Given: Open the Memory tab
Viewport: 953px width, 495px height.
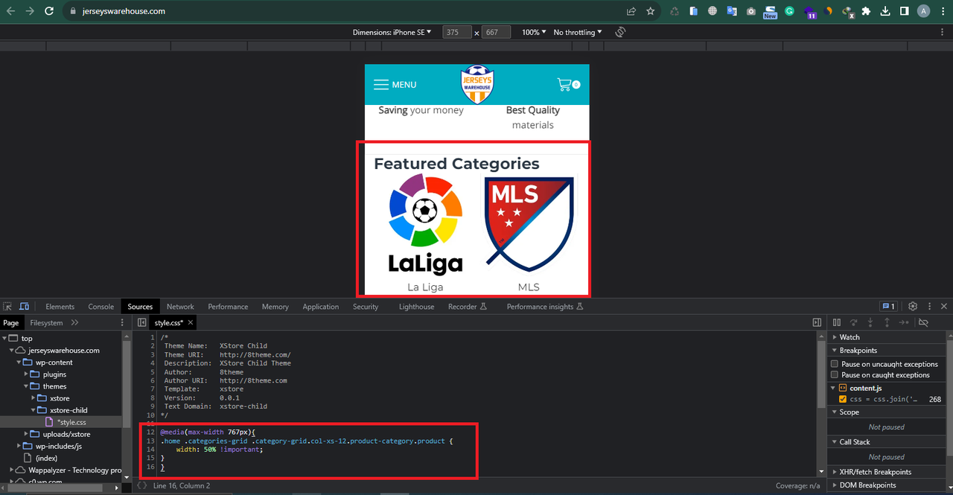Looking at the screenshot, I should point(275,307).
